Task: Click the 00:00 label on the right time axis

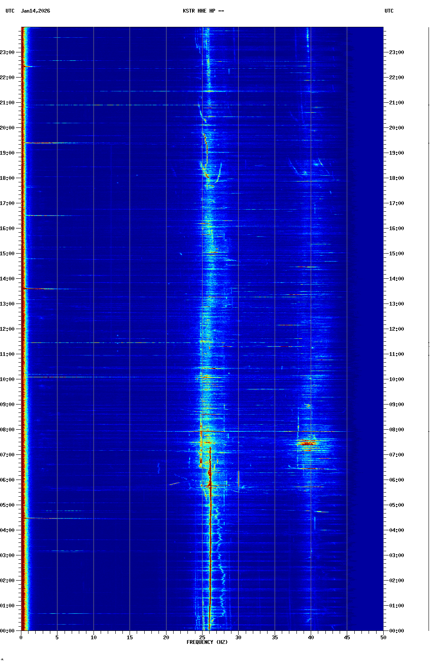Action: 396,631
